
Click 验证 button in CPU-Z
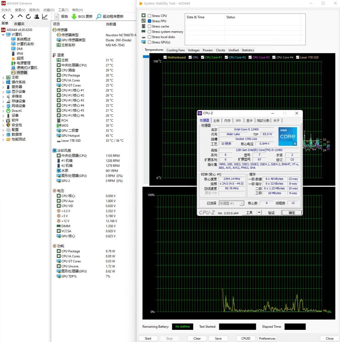pos(271,213)
